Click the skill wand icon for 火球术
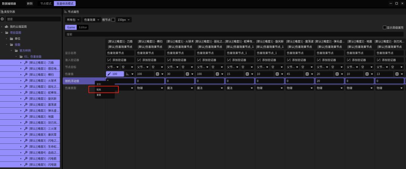Image resolution: width=406 pixels, height=169 pixels. pyautogui.click(x=26, y=81)
